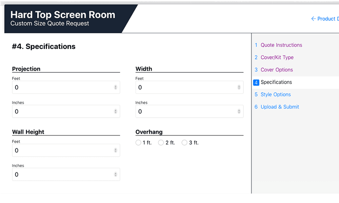The width and height of the screenshot is (339, 203).
Task: Go to Quote Instructions step
Action: [281, 45]
